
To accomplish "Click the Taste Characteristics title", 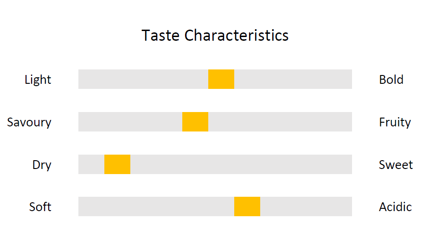I will pos(215,36).
